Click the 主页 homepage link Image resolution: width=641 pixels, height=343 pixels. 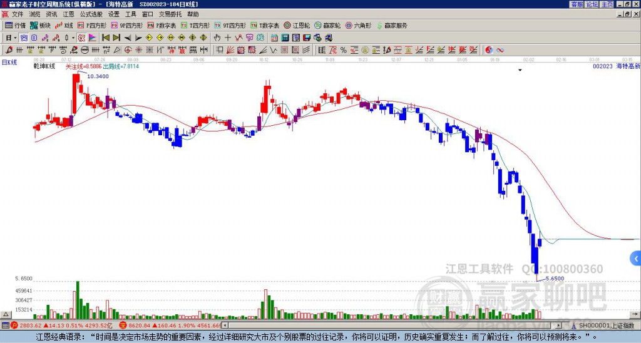click(x=607, y=4)
